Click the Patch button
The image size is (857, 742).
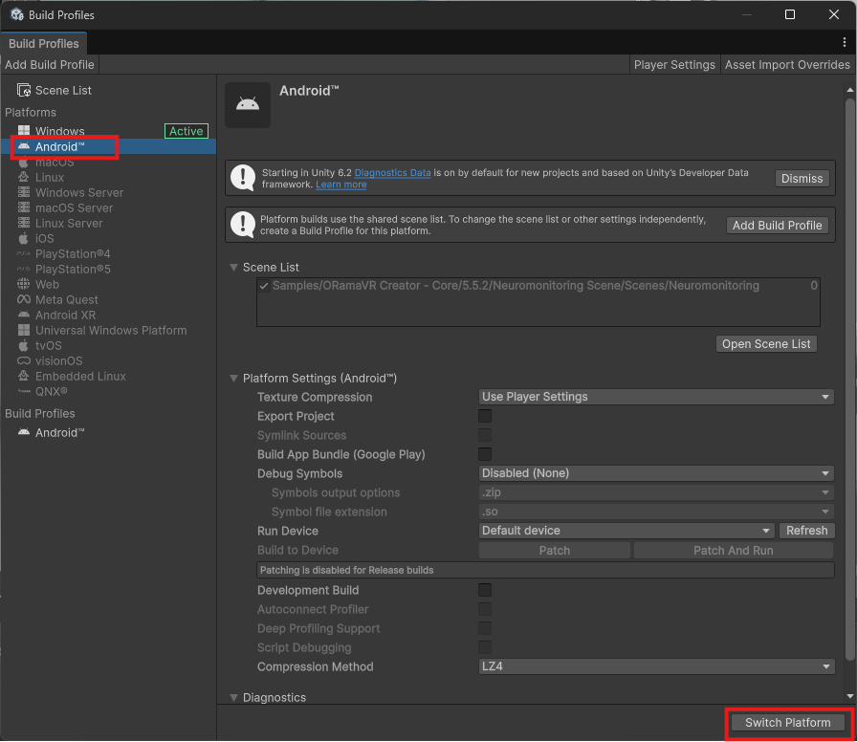click(x=554, y=550)
